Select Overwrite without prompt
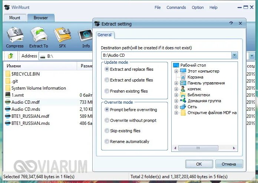Image resolution: width=258 pixels, height=183 pixels. (130, 120)
